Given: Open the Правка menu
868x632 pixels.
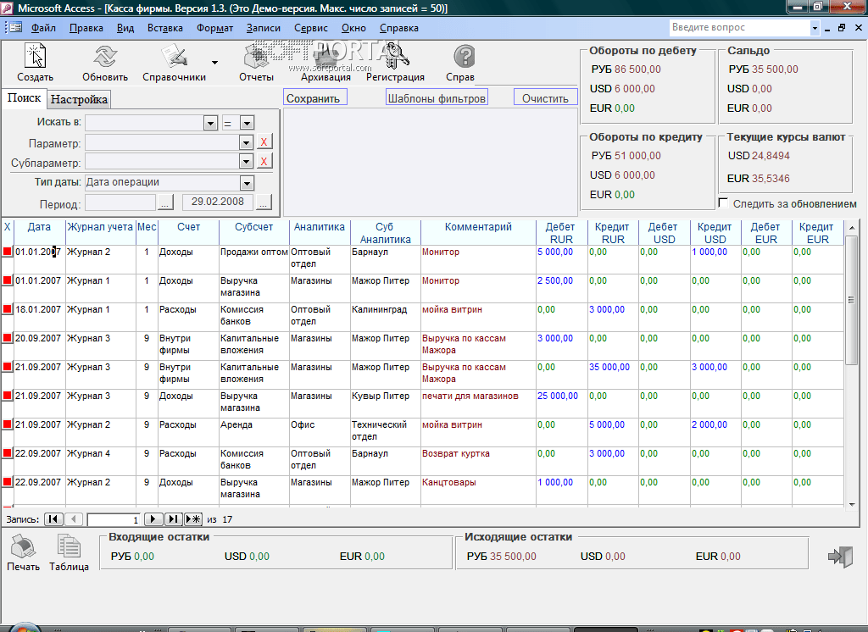Looking at the screenshot, I should 86,28.
